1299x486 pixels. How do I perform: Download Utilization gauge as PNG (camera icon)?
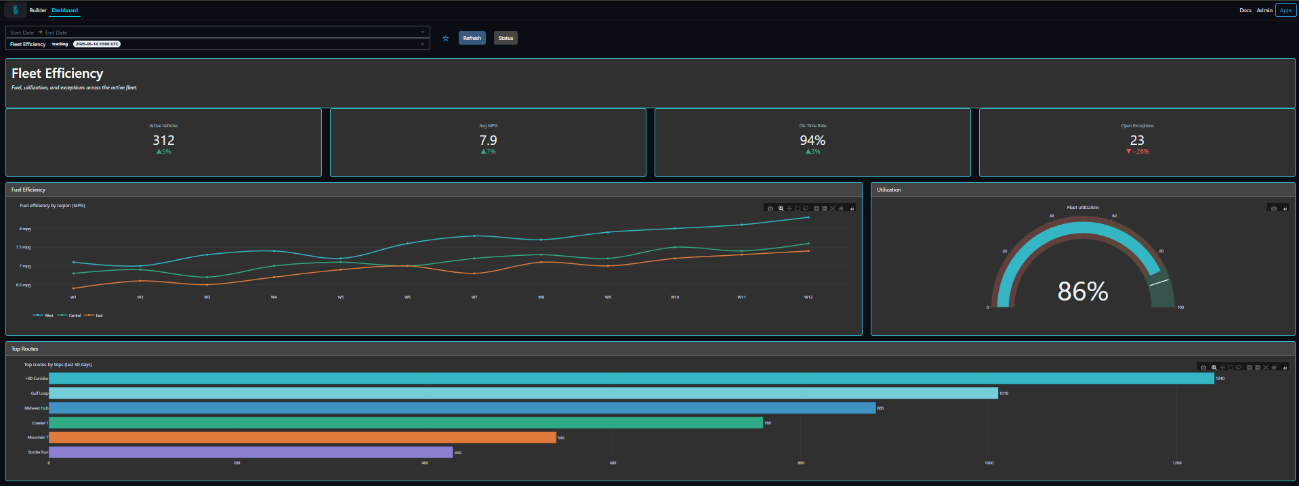(1274, 208)
